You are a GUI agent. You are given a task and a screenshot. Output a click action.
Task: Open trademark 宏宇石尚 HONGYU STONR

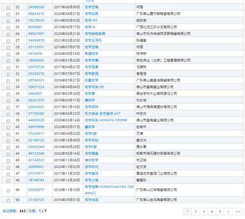pos(106,120)
